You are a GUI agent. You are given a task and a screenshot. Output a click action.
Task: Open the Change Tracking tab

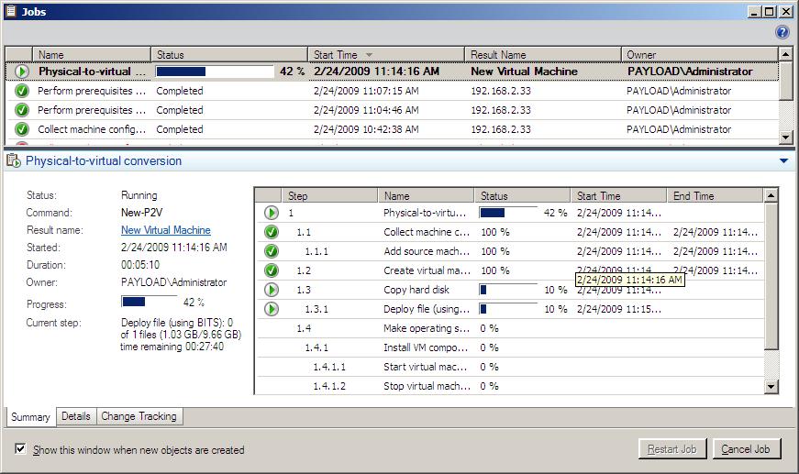coord(140,416)
